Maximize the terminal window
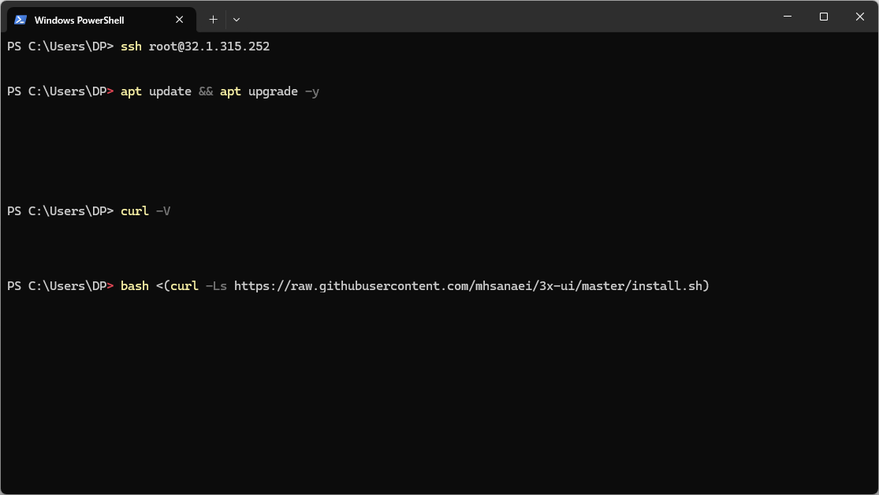 tap(824, 17)
